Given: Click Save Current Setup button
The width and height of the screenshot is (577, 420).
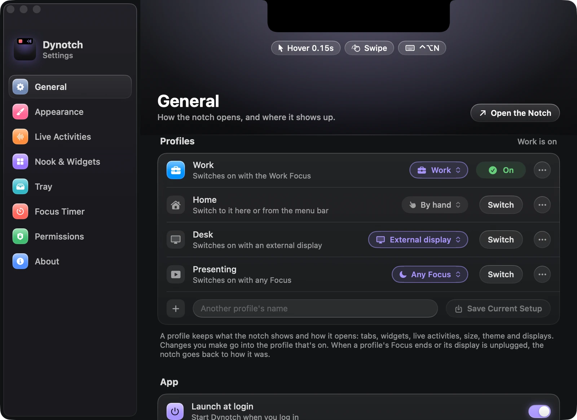Looking at the screenshot, I should pyautogui.click(x=498, y=309).
